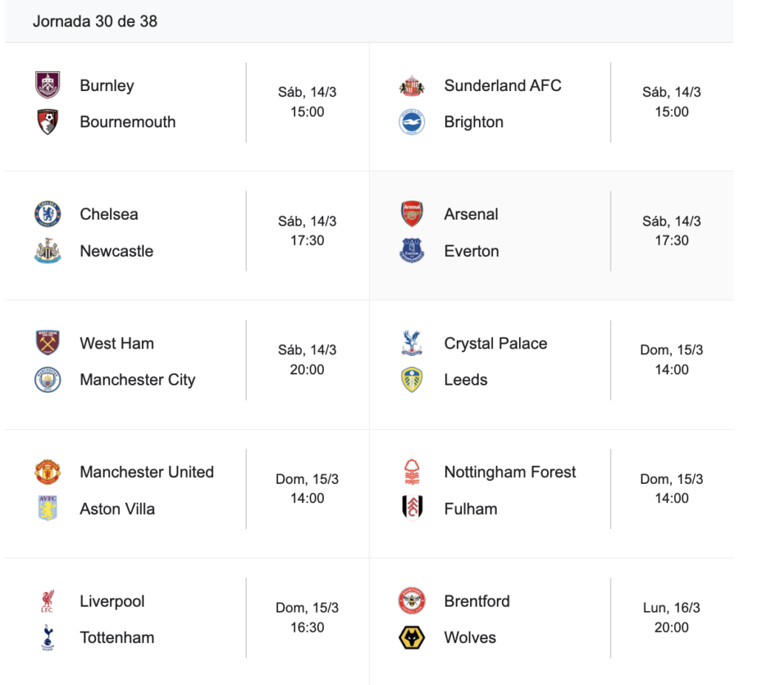Open Brentford vs Wolves Monday kickoff time
This screenshot has width=757, height=685.
pos(671,618)
